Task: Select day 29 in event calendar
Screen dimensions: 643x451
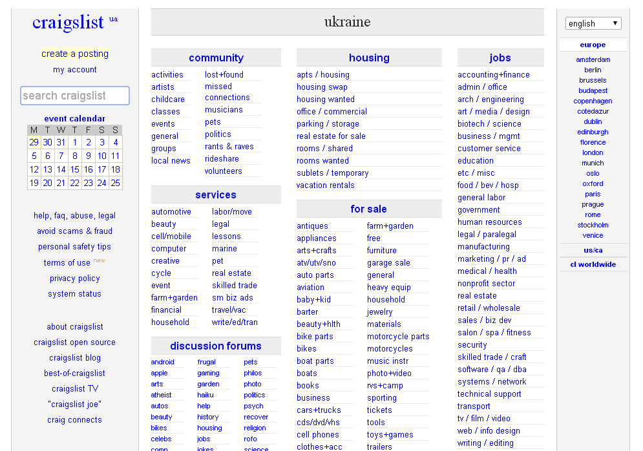Action: click(x=34, y=142)
